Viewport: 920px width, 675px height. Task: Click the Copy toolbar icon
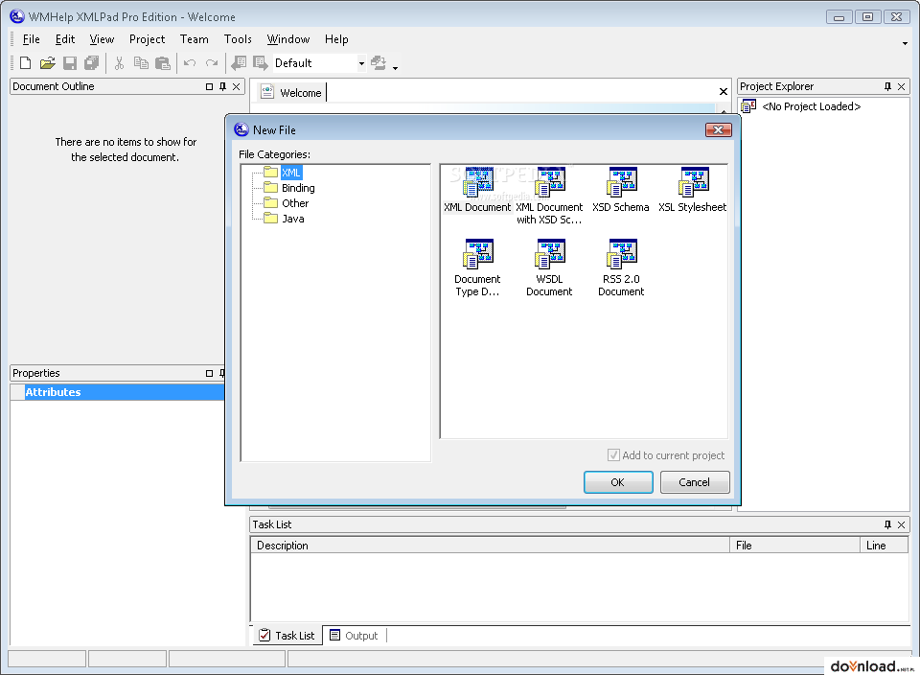141,63
